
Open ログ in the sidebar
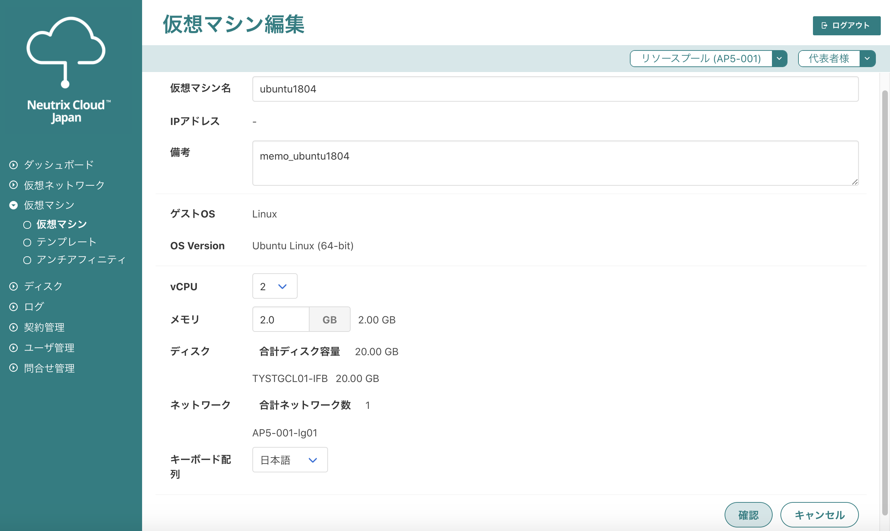[x=34, y=307]
